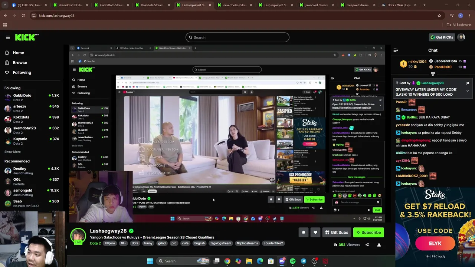Switch to Dota 2 Wiki tab
Screen dimensions: 475x267
pos(399,5)
